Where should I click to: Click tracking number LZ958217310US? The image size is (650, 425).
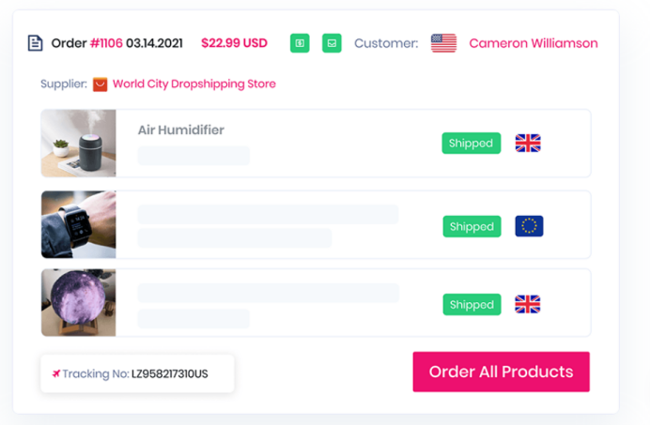[x=170, y=374]
